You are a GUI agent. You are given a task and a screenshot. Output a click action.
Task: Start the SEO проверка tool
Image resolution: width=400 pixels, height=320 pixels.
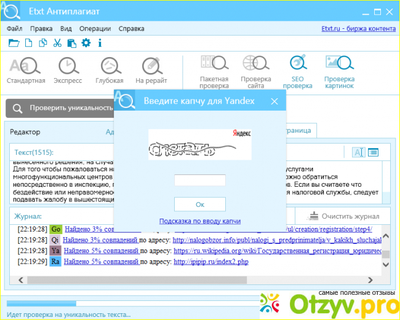[x=297, y=72]
